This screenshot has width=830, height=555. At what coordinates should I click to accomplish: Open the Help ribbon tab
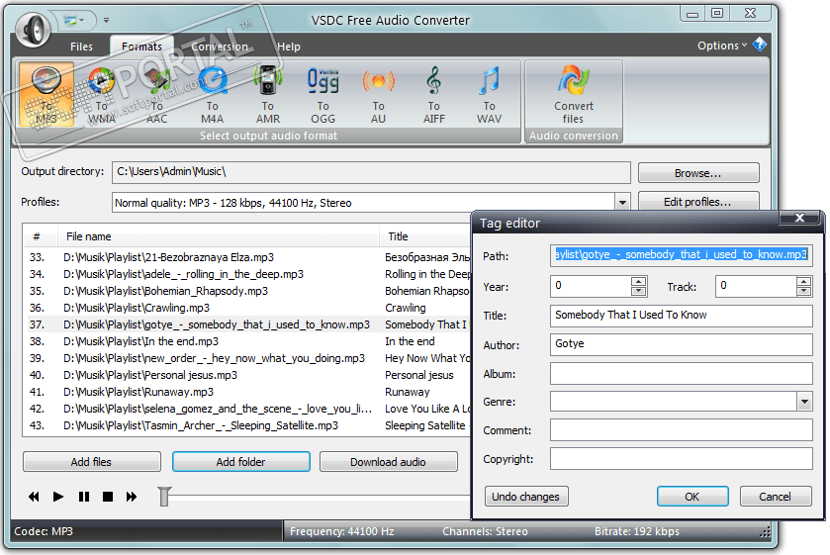pos(289,46)
